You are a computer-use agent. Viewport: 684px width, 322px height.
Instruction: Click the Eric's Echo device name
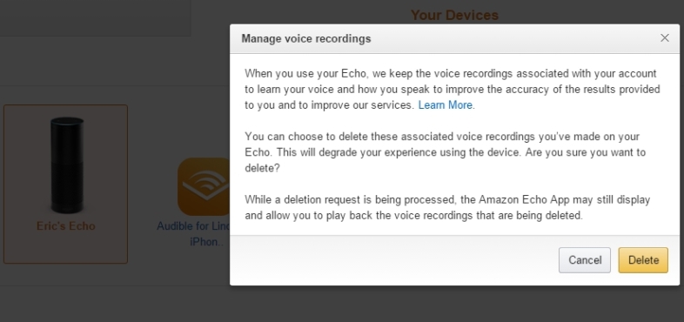pyautogui.click(x=66, y=226)
